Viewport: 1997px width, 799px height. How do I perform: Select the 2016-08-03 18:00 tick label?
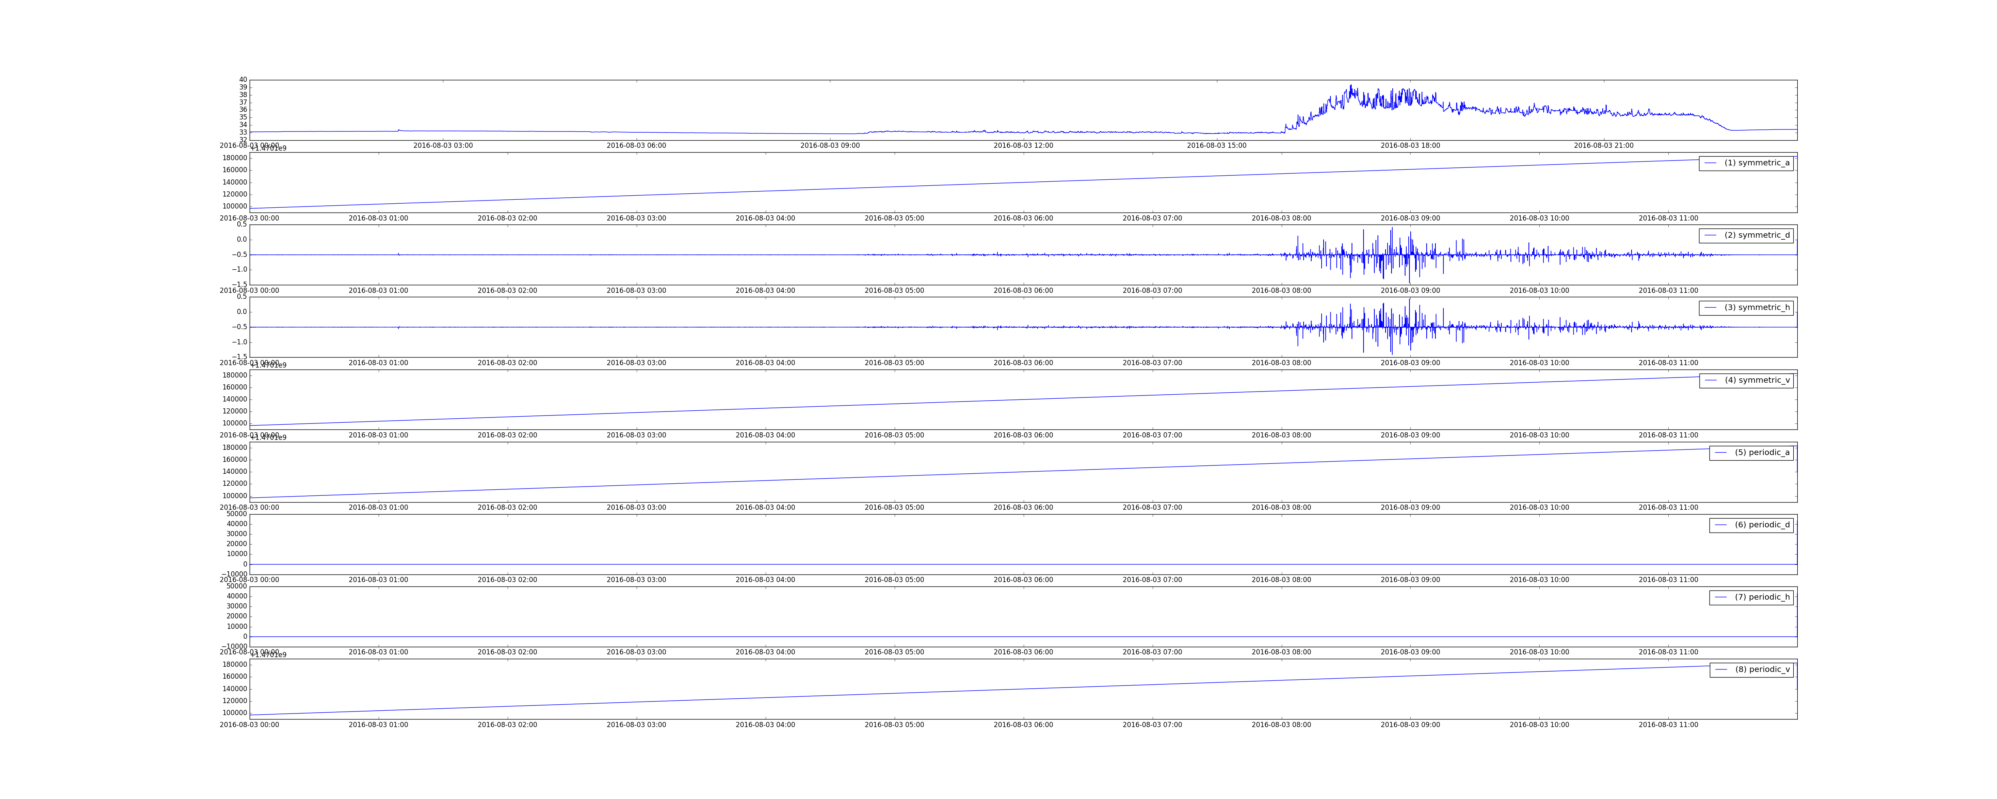tap(1410, 146)
